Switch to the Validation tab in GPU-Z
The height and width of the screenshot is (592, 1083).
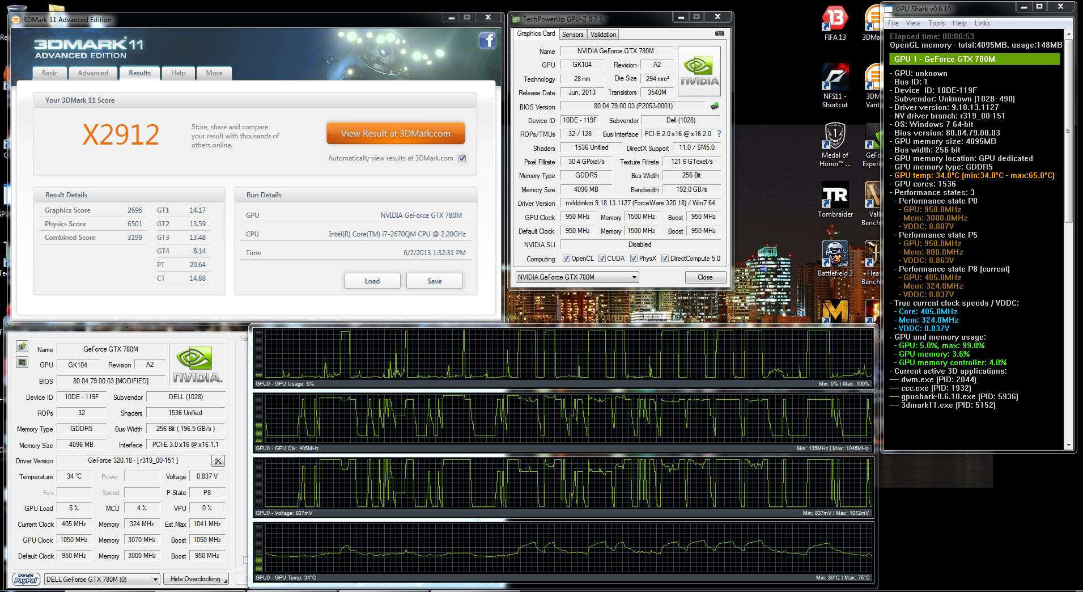603,35
